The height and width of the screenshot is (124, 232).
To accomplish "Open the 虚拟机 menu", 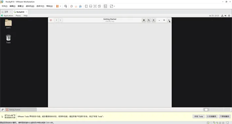I will pyautogui.click(x=30, y=6).
